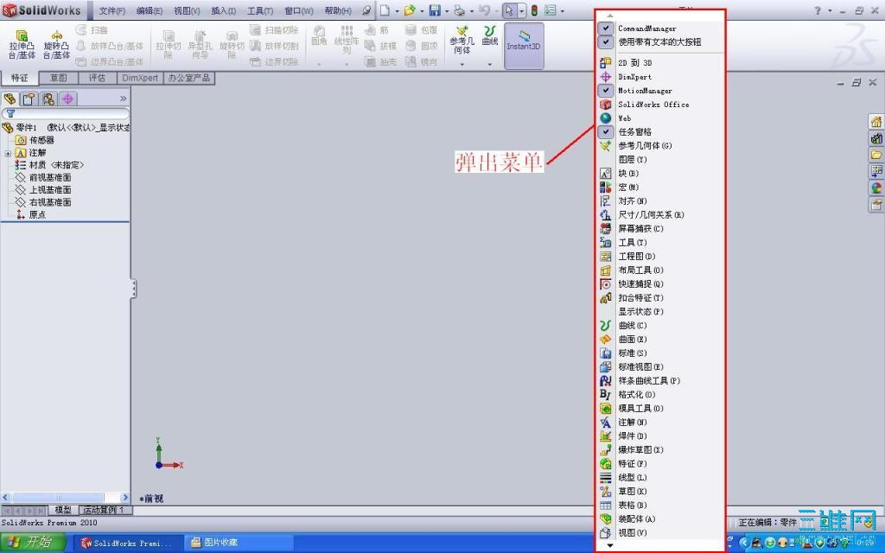Image resolution: width=885 pixels, height=553 pixels.
Task: Click the Save icon in top toolbar
Action: [x=435, y=10]
